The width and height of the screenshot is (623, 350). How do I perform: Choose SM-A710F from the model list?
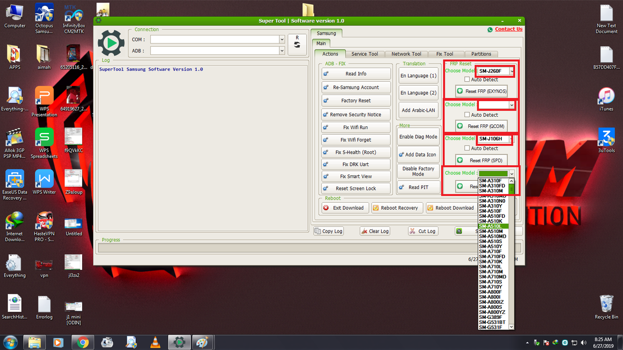tap(493, 251)
